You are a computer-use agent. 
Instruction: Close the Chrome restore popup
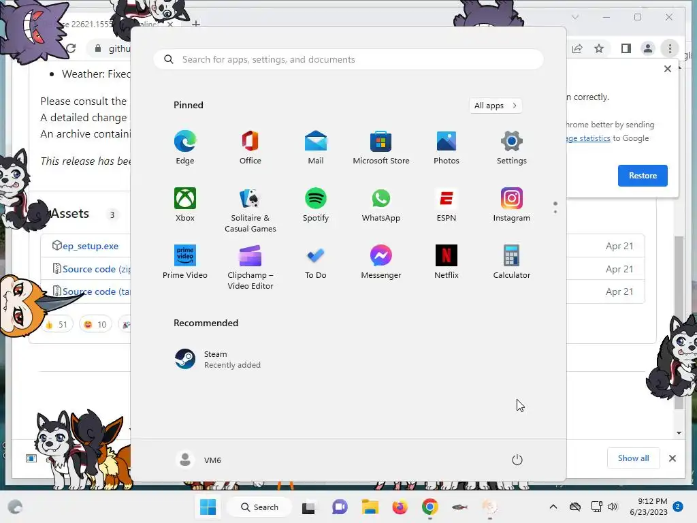tap(668, 69)
